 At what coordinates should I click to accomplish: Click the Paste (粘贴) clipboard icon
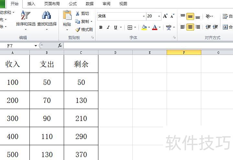[67, 15]
